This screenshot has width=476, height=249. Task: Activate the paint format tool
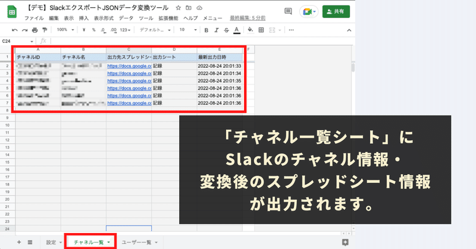coord(45,30)
